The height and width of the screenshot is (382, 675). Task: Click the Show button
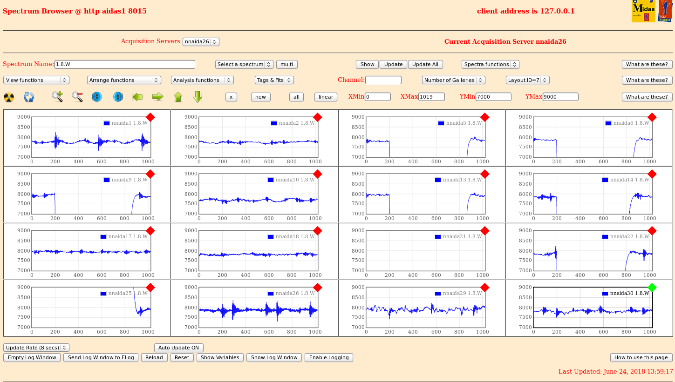(368, 64)
